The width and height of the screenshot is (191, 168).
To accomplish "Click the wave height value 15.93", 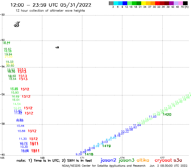I will [15, 93].
